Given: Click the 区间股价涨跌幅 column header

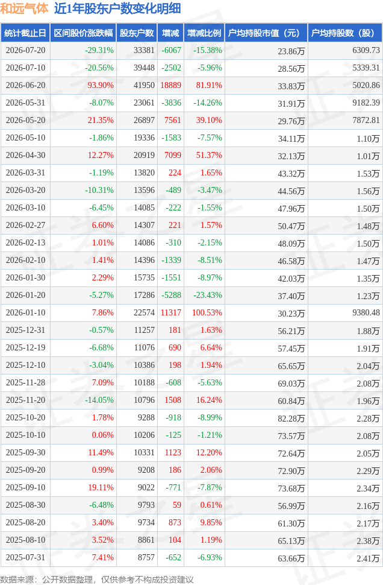Looking at the screenshot, I should coord(83,33).
